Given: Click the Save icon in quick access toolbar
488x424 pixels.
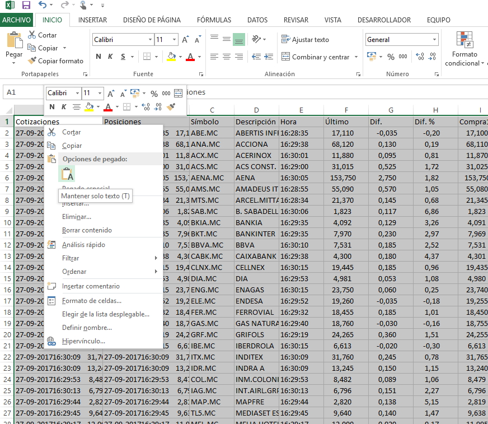Looking at the screenshot, I should [x=26, y=5].
